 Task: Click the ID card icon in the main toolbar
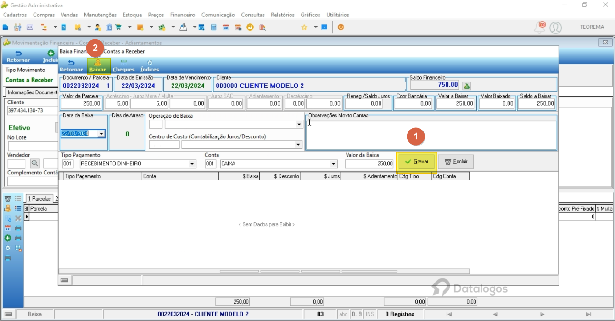tap(30, 27)
